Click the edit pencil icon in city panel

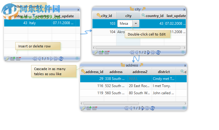tap(96, 52)
